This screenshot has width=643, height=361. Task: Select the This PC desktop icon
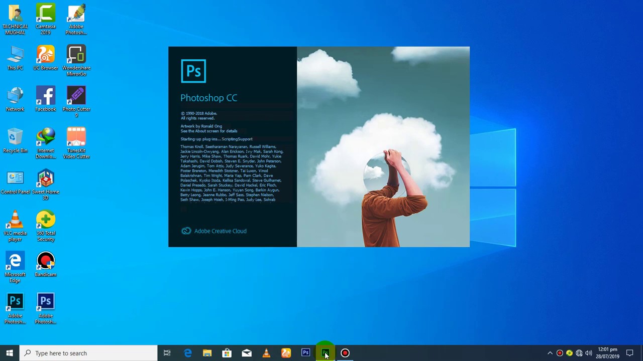tap(15, 58)
